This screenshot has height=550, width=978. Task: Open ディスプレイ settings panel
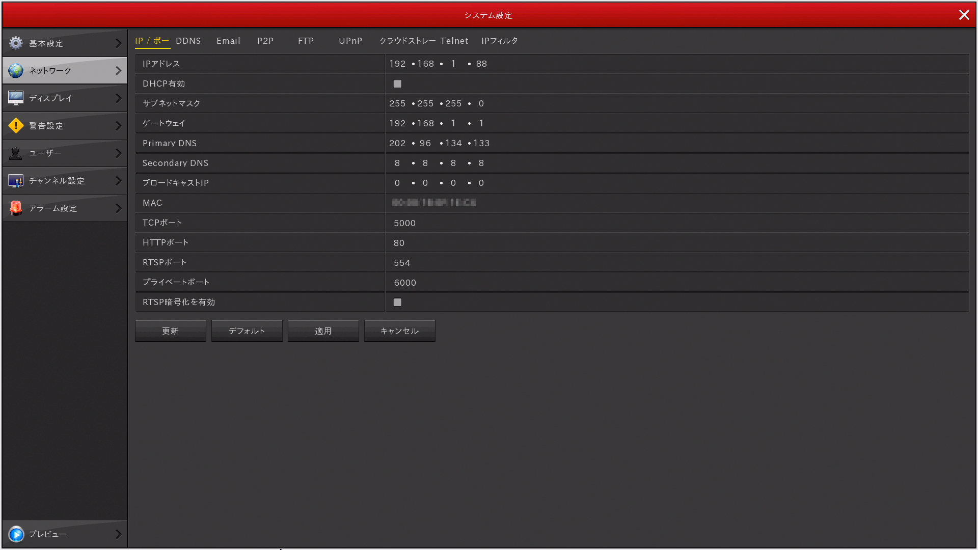64,98
